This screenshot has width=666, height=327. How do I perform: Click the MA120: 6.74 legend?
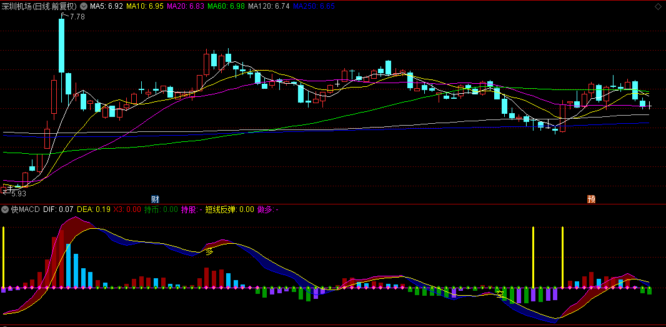269,6
